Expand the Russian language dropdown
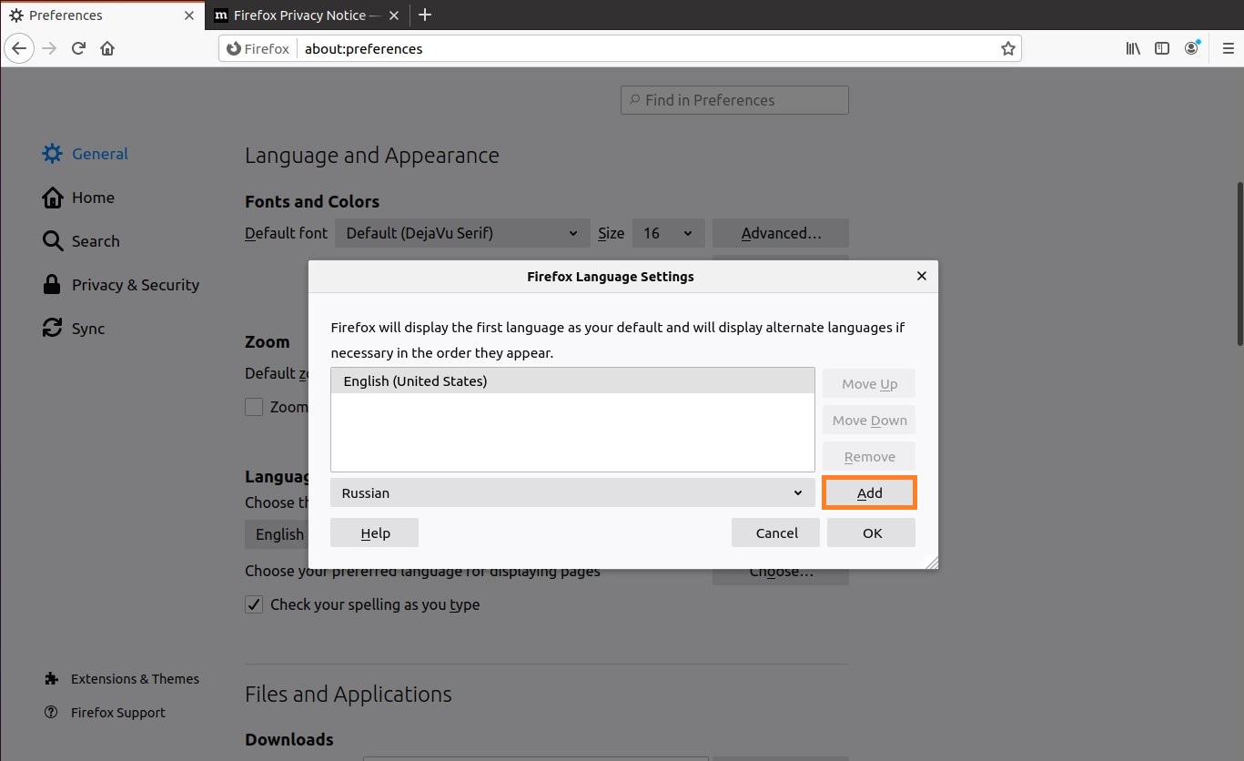This screenshot has width=1244, height=761. (572, 493)
